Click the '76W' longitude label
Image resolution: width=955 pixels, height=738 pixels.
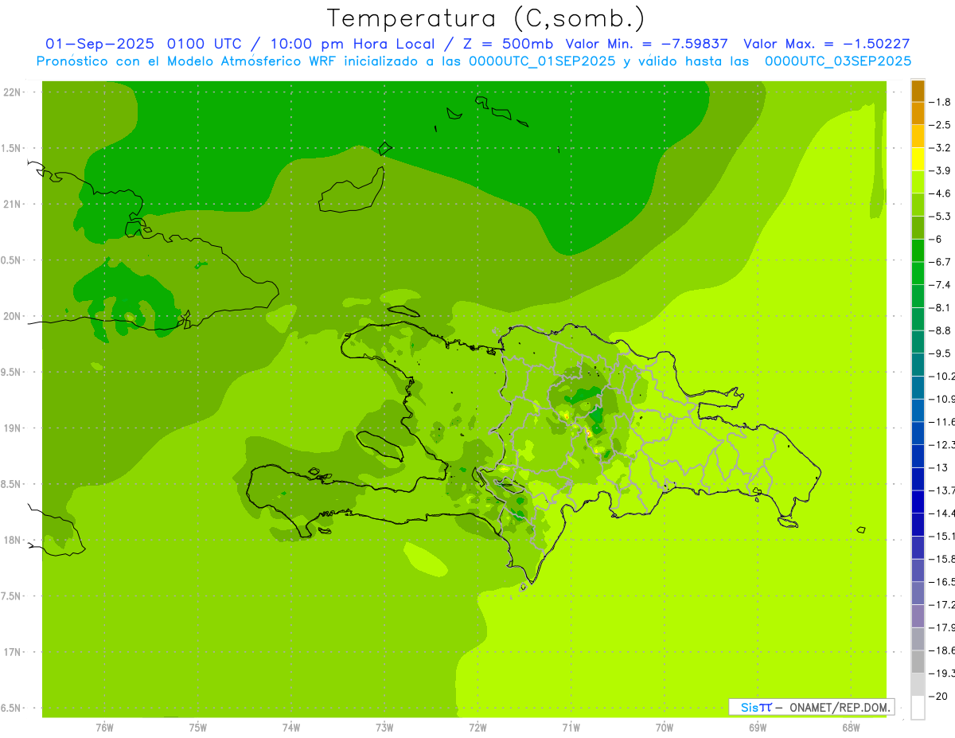104,727
